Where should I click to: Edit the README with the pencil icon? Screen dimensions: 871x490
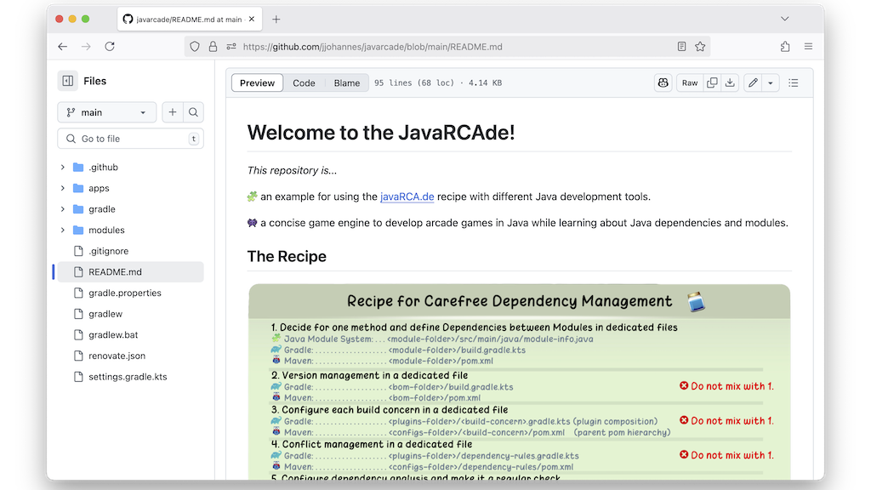pos(752,83)
